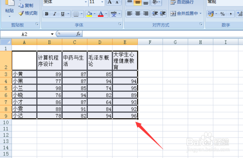The height and width of the screenshot is (158, 243).
Task: Click inside the formula bar
Action: 163,34
